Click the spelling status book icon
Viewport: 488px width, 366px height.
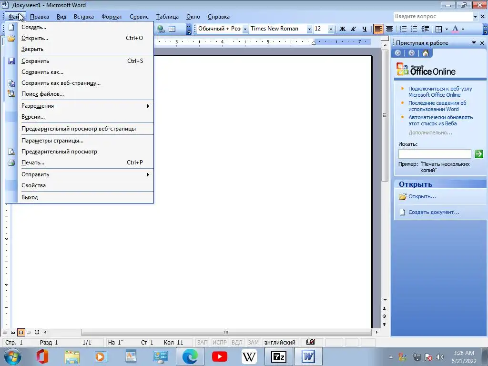coord(311,342)
